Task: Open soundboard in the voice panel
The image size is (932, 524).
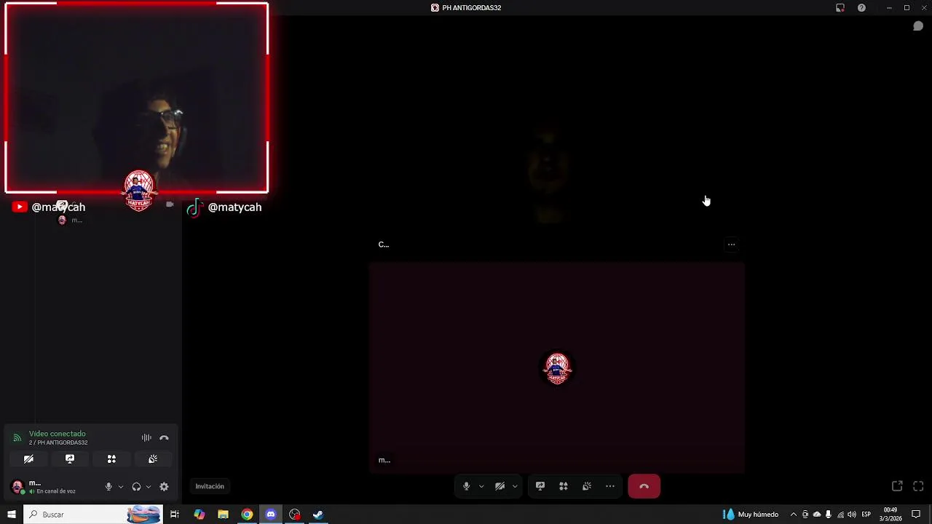Action: click(153, 459)
